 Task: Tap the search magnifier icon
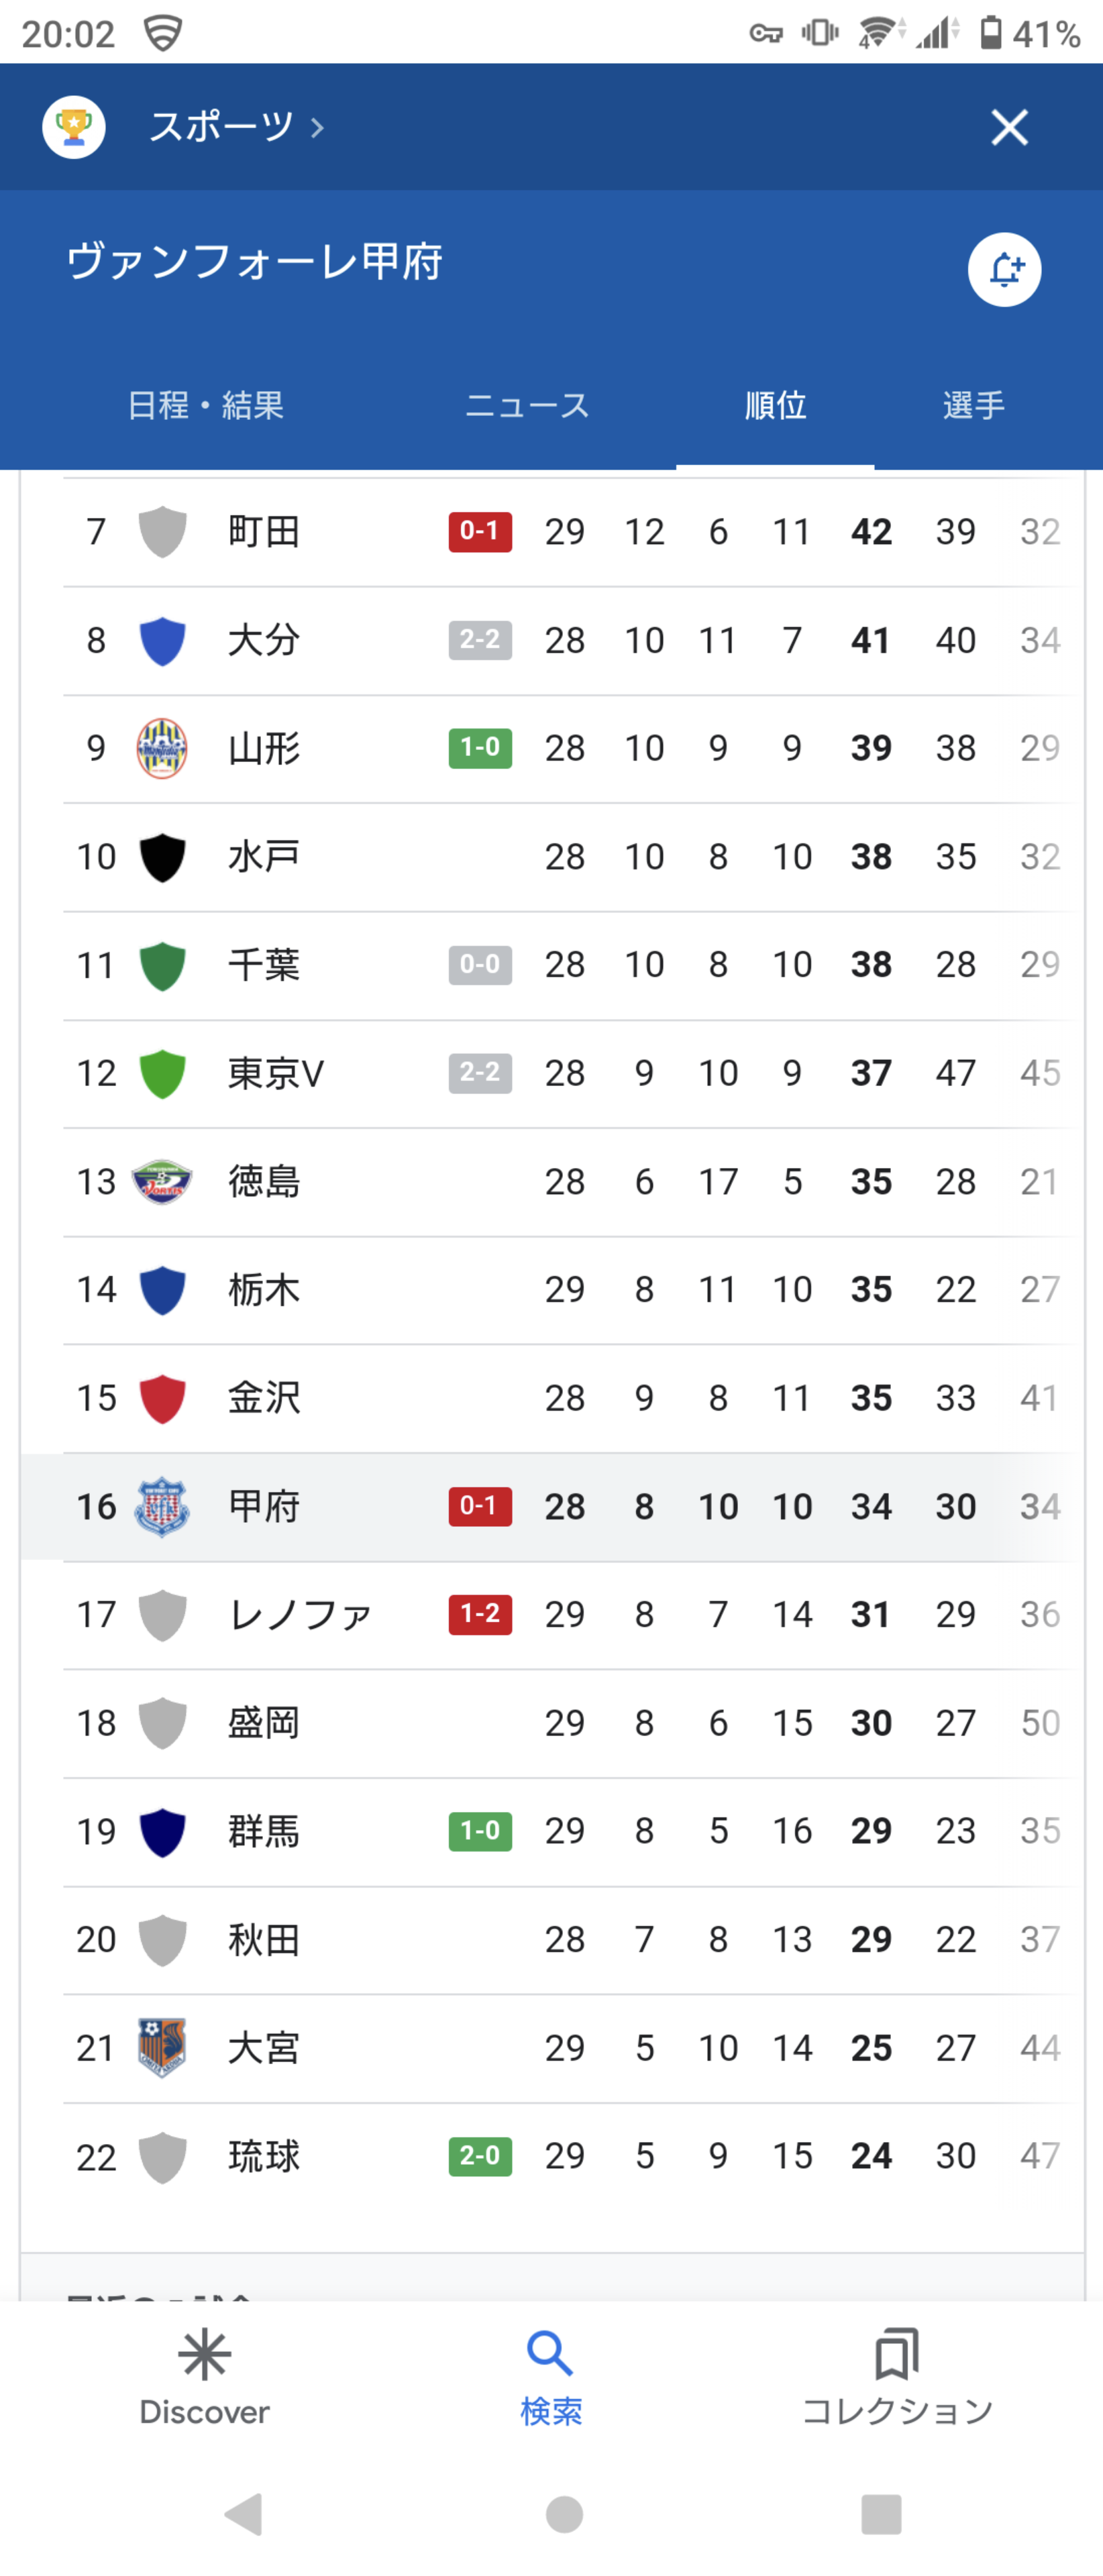pyautogui.click(x=550, y=2354)
